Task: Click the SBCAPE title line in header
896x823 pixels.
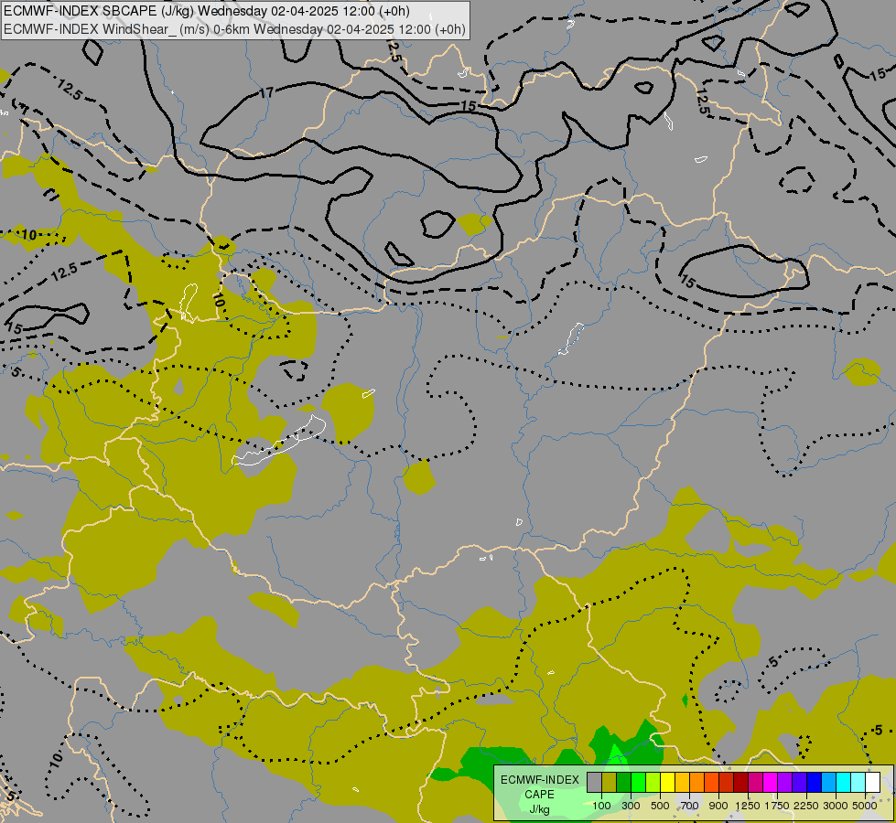Action: click(x=207, y=11)
